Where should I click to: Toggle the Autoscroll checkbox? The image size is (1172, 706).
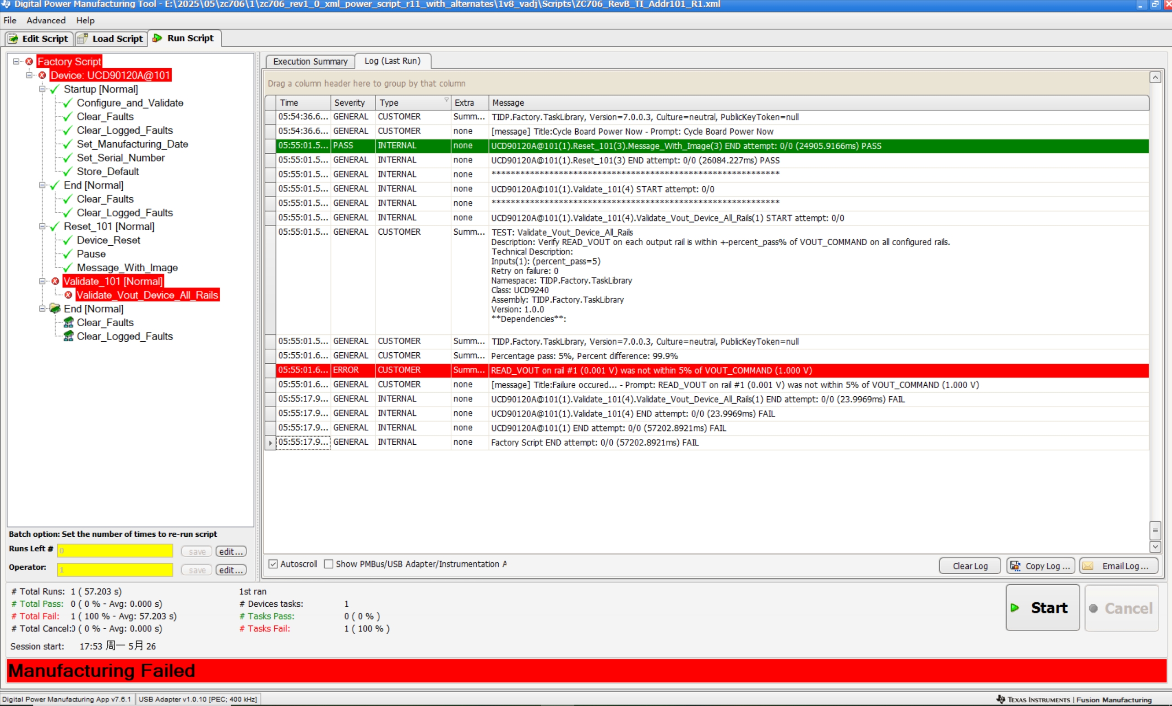pos(273,564)
